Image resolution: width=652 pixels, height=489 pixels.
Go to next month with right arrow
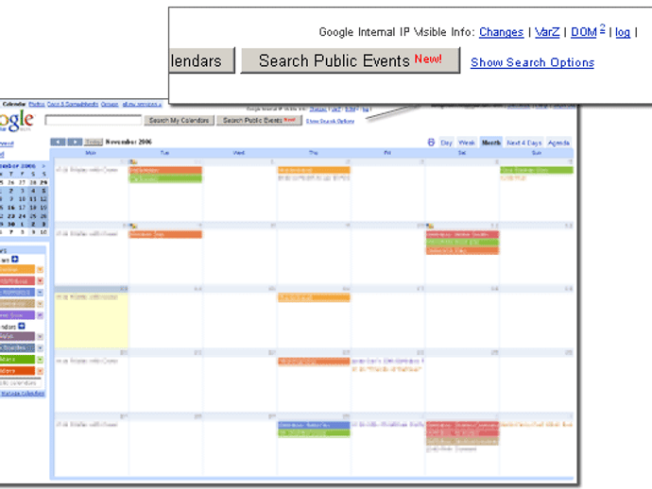point(76,143)
